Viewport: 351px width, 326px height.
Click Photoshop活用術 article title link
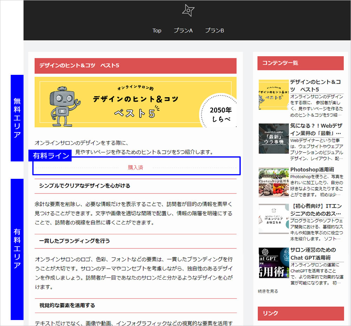pyautogui.click(x=312, y=169)
